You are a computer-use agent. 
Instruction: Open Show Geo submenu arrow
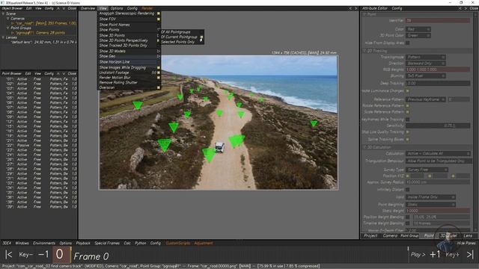pos(158,56)
